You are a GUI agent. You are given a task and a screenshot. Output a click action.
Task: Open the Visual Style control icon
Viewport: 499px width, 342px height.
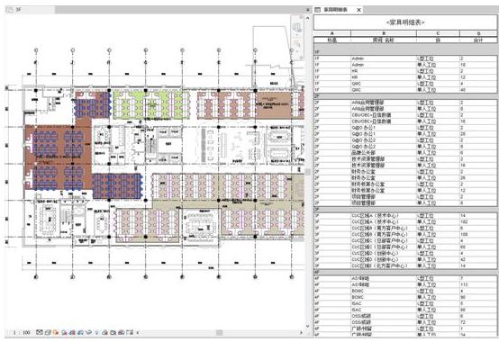(49, 332)
